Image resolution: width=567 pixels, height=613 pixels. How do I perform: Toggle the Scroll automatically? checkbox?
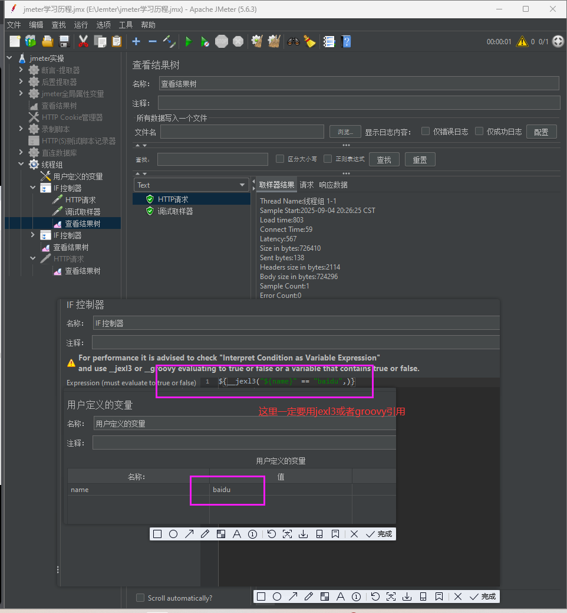pos(140,598)
